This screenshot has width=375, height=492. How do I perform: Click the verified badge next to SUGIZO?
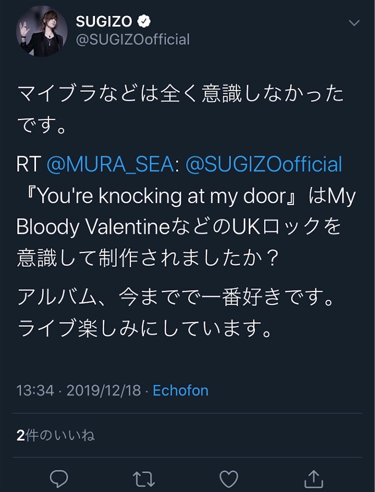(x=143, y=20)
